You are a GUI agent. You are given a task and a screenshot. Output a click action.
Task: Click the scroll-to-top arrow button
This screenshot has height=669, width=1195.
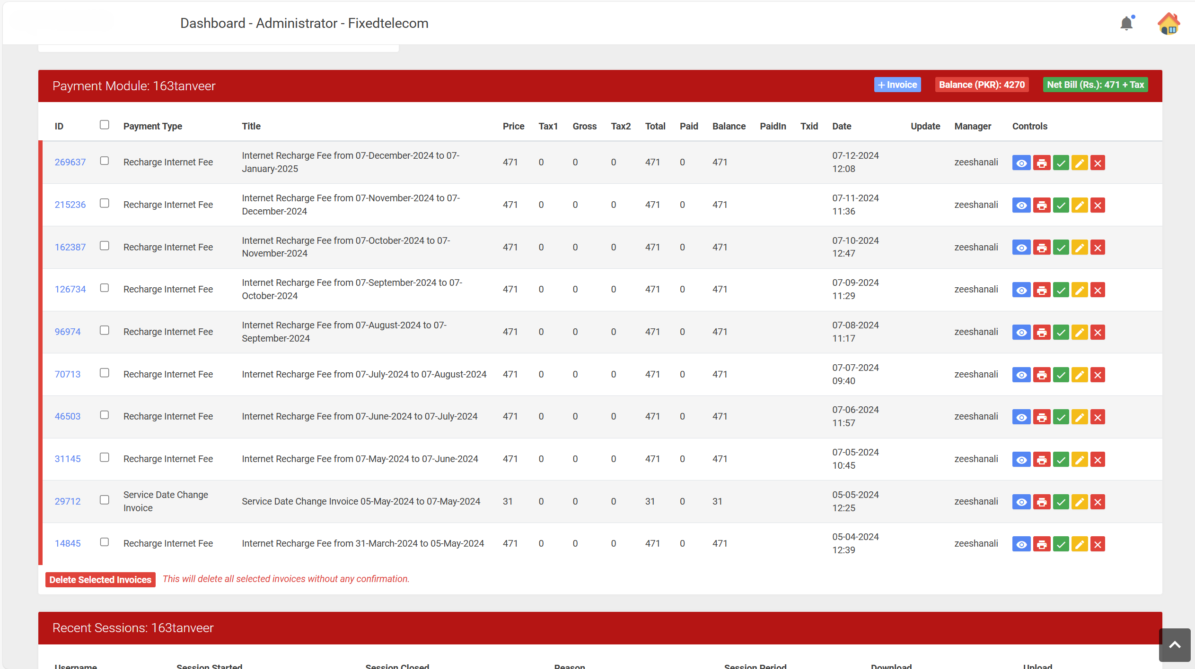(1175, 644)
